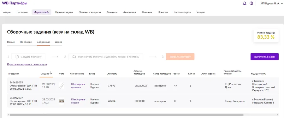The image size is (284, 118).
Task: Click the Выгрузить в Excel button
Action: click(x=265, y=57)
